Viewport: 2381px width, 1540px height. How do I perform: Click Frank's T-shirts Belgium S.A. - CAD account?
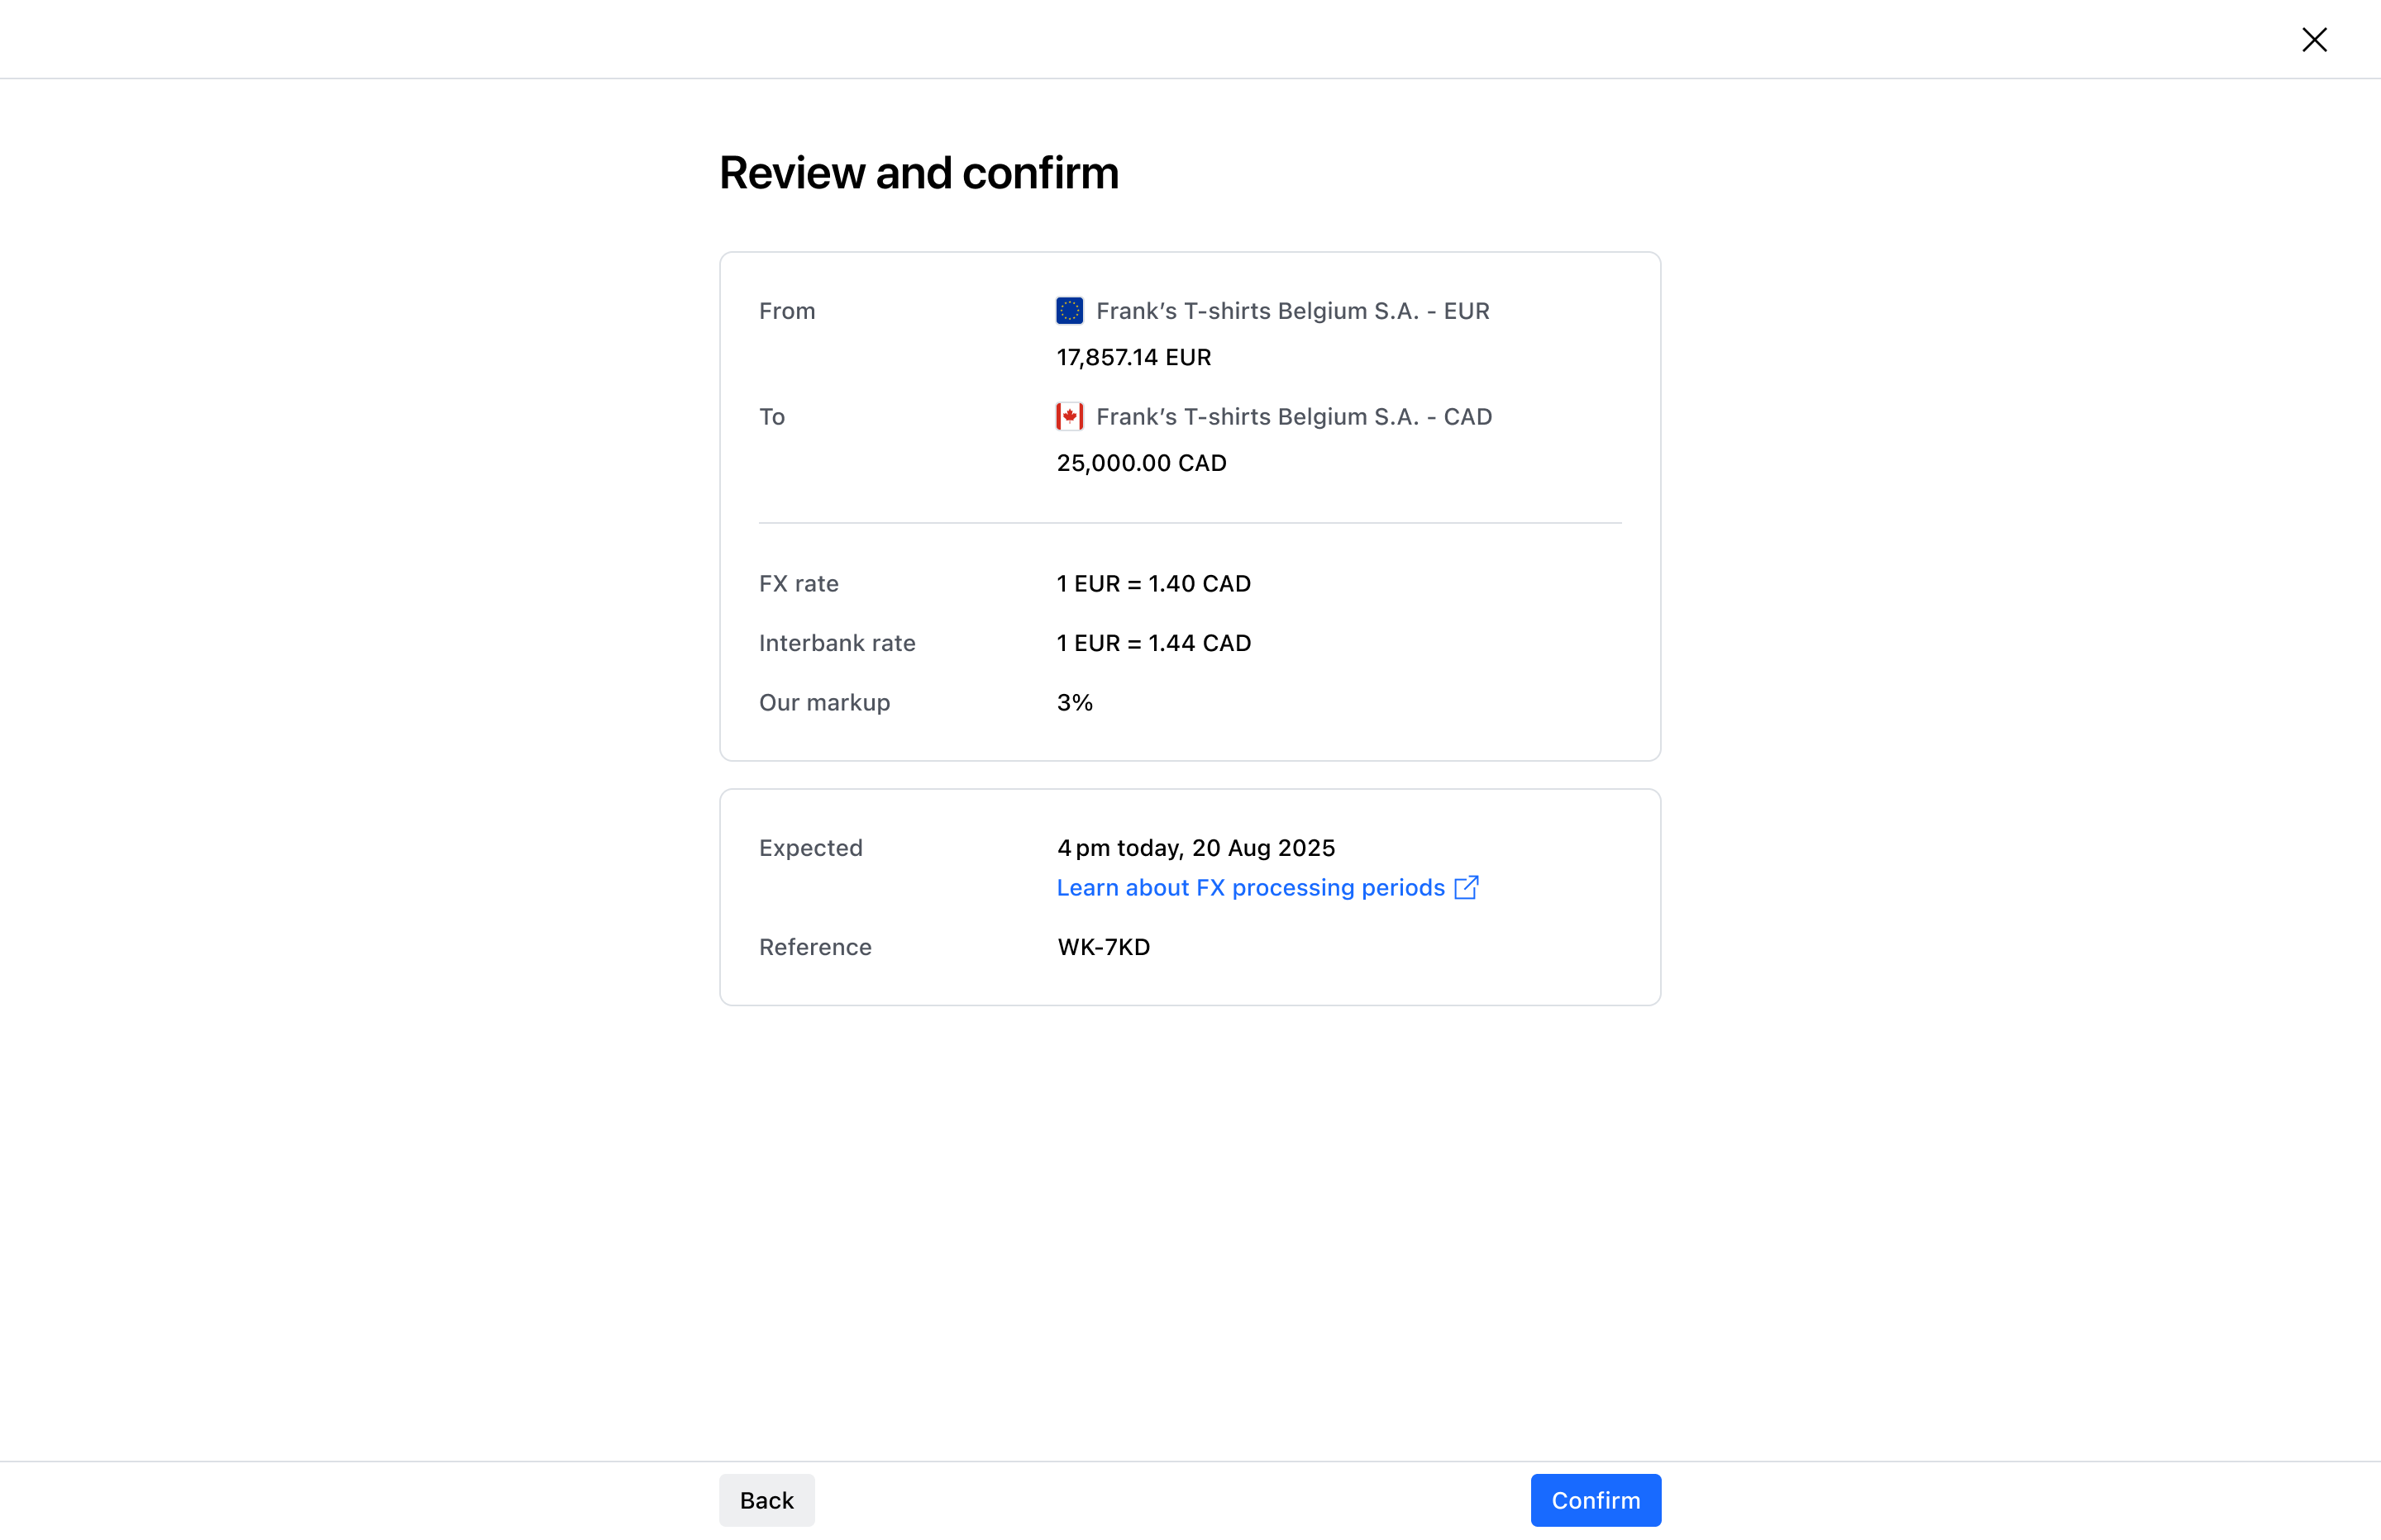(x=1294, y=417)
